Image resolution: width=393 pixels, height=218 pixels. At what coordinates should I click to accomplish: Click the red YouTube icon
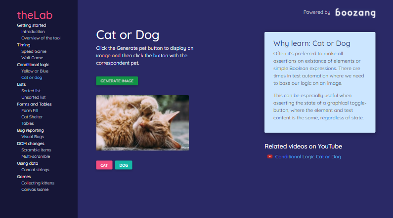[270, 156]
